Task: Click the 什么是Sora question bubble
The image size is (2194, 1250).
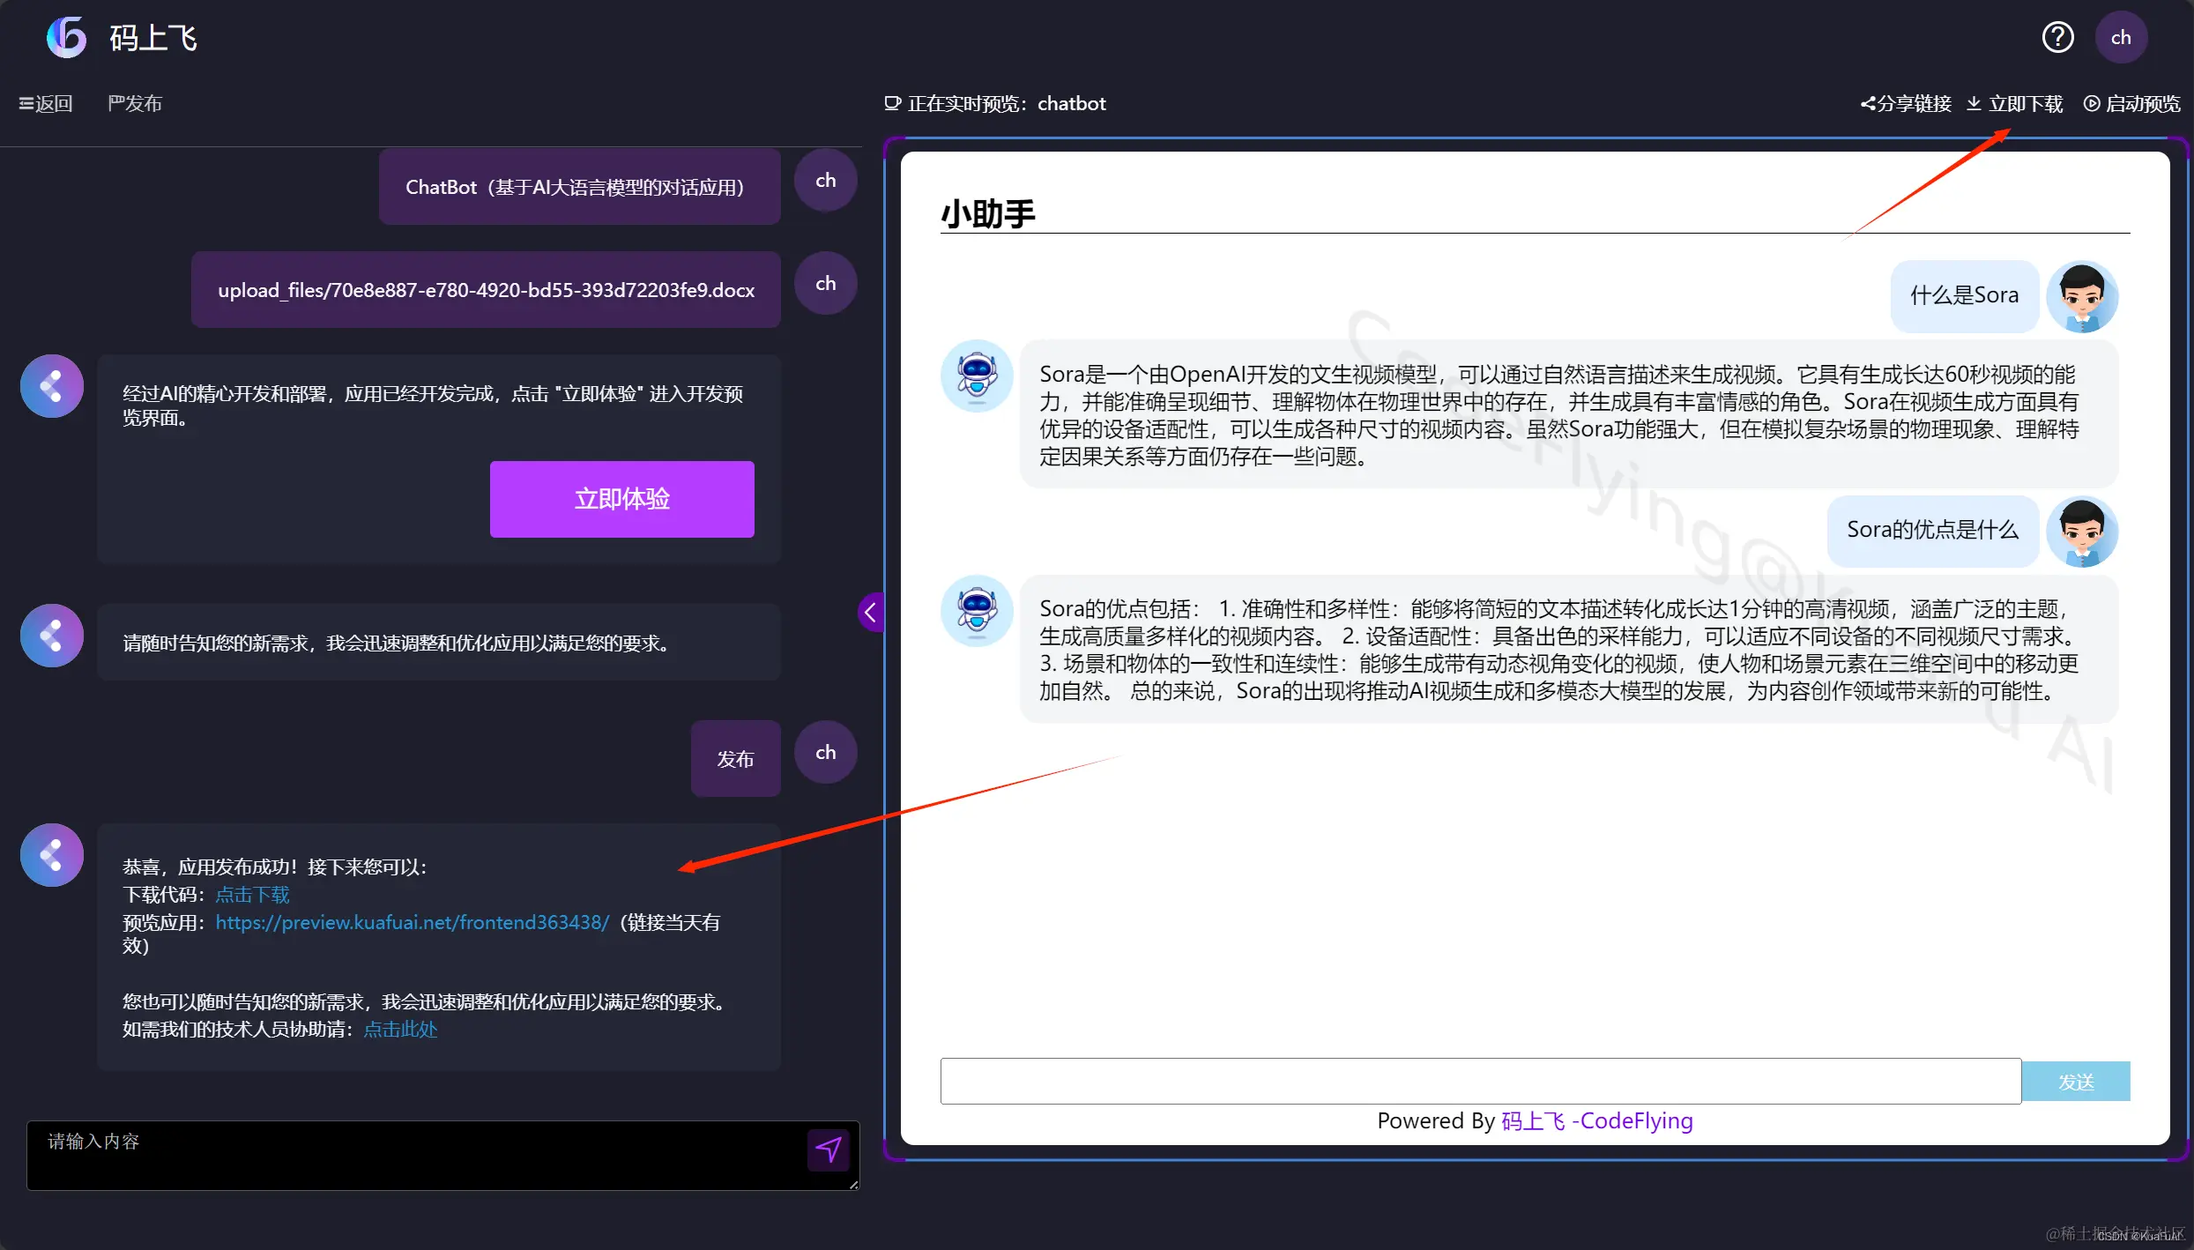Action: coord(1964,295)
